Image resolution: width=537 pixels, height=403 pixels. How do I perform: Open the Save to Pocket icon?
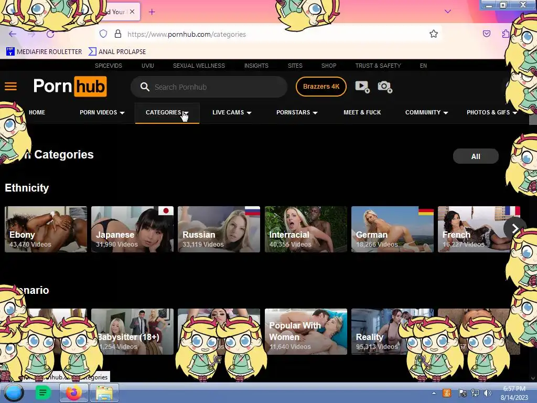[x=486, y=34]
